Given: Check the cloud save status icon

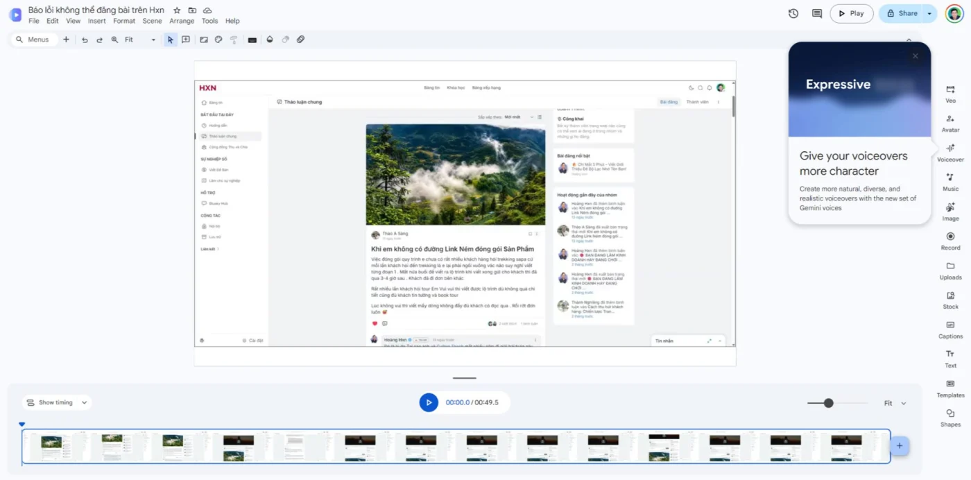Looking at the screenshot, I should coord(207,10).
